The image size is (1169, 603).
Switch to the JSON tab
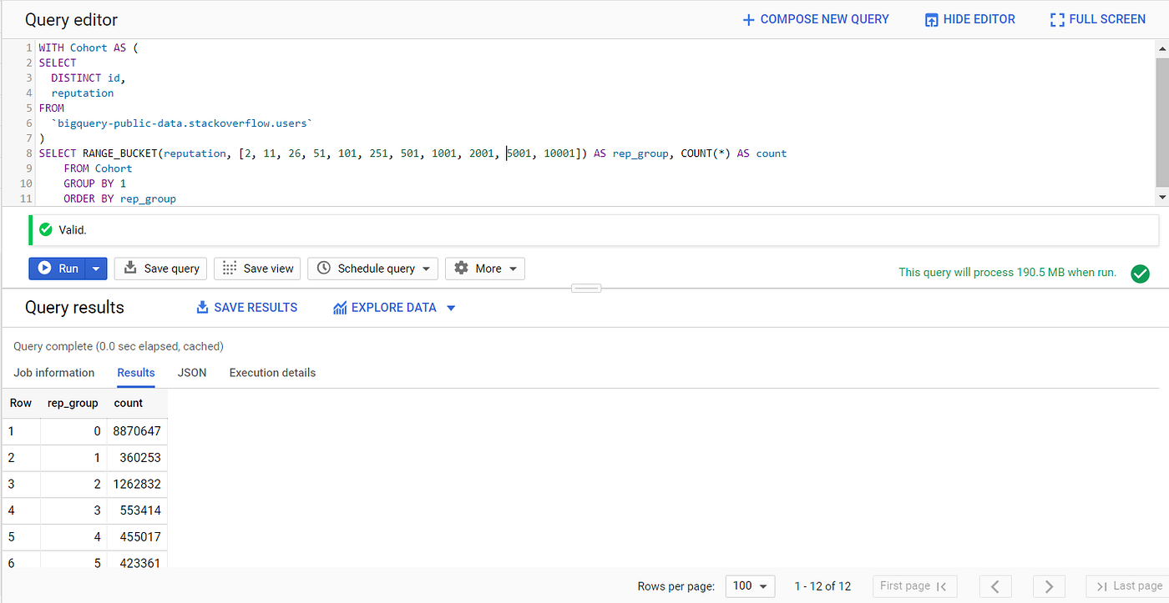pos(191,373)
